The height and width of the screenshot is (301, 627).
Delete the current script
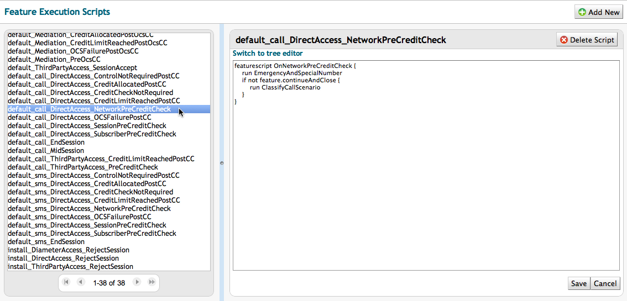[587, 40]
